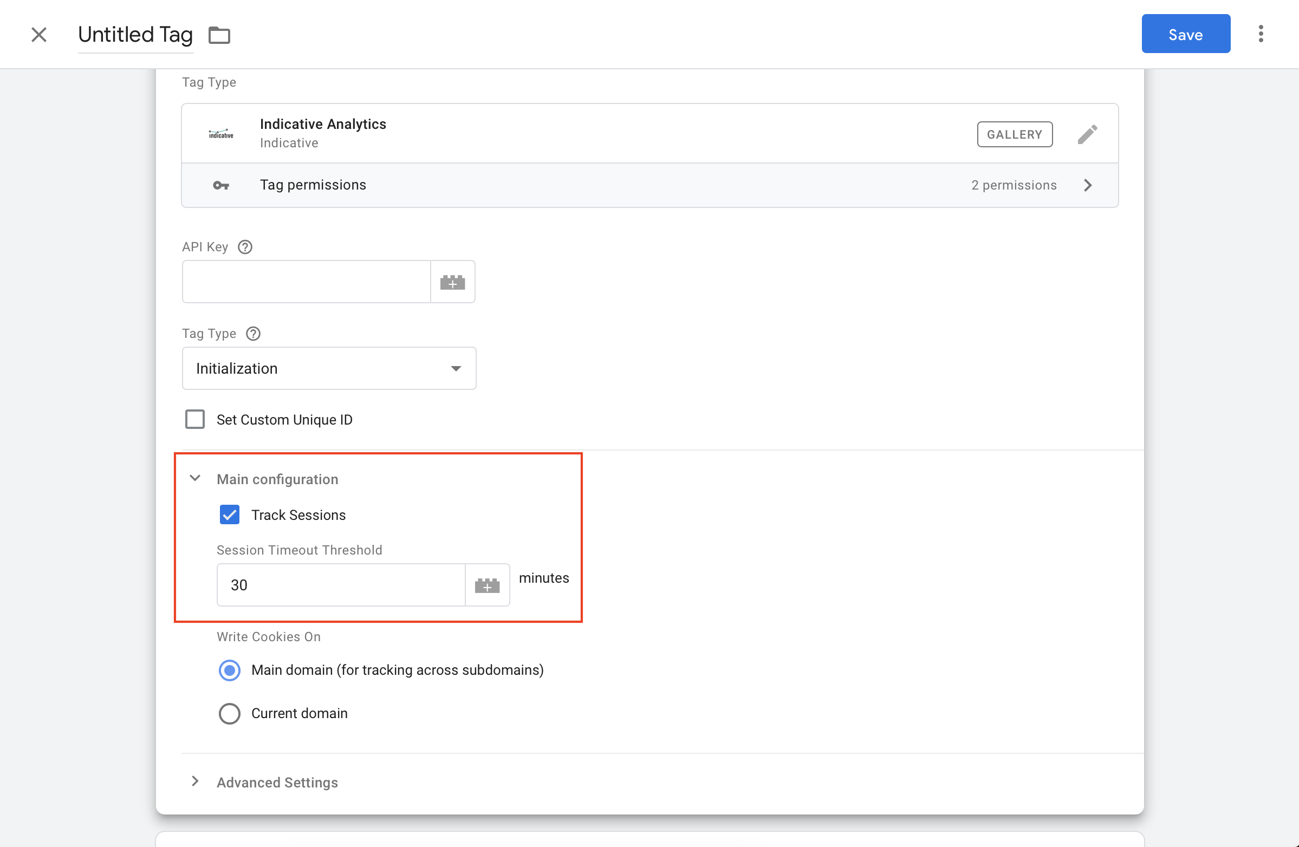The image size is (1299, 847).
Task: Open API Key help question mark
Action: coord(245,247)
